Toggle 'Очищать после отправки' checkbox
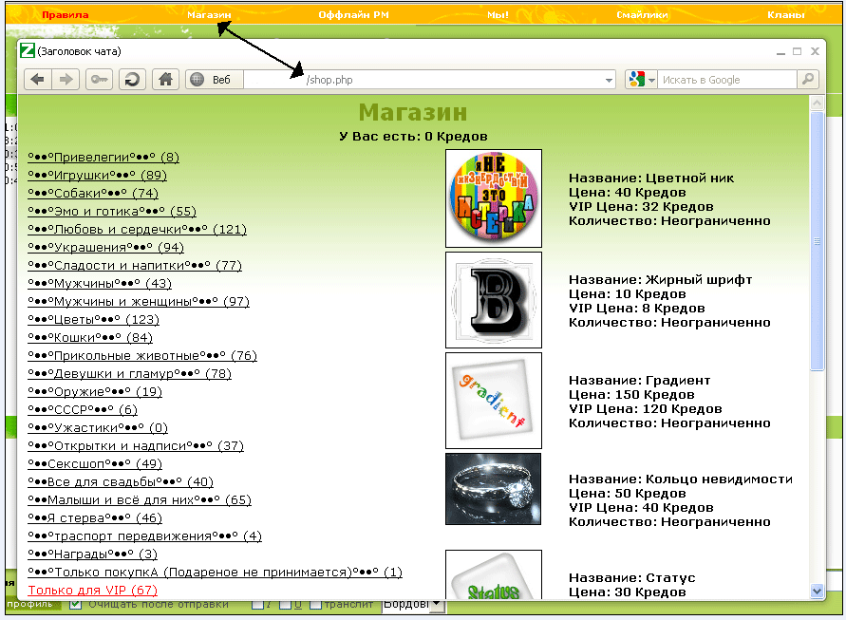 tap(76, 605)
